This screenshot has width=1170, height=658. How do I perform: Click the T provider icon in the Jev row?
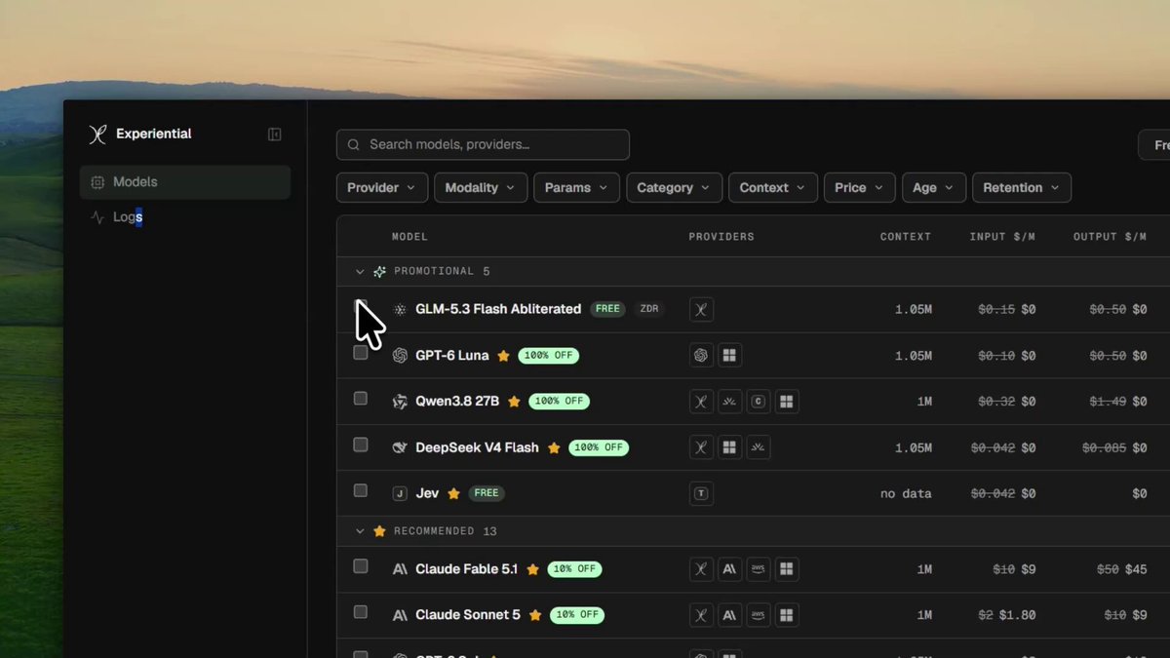tap(701, 493)
